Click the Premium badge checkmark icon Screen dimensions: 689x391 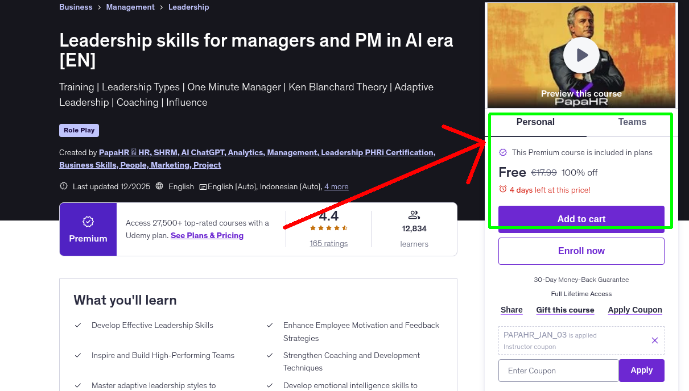point(88,222)
